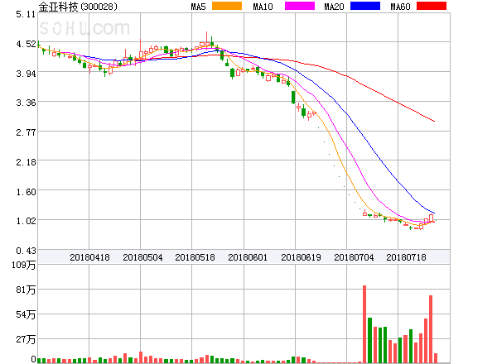Click the 4.52 price axis label
Image resolution: width=497 pixels, height=364 pixels.
(x=26, y=44)
